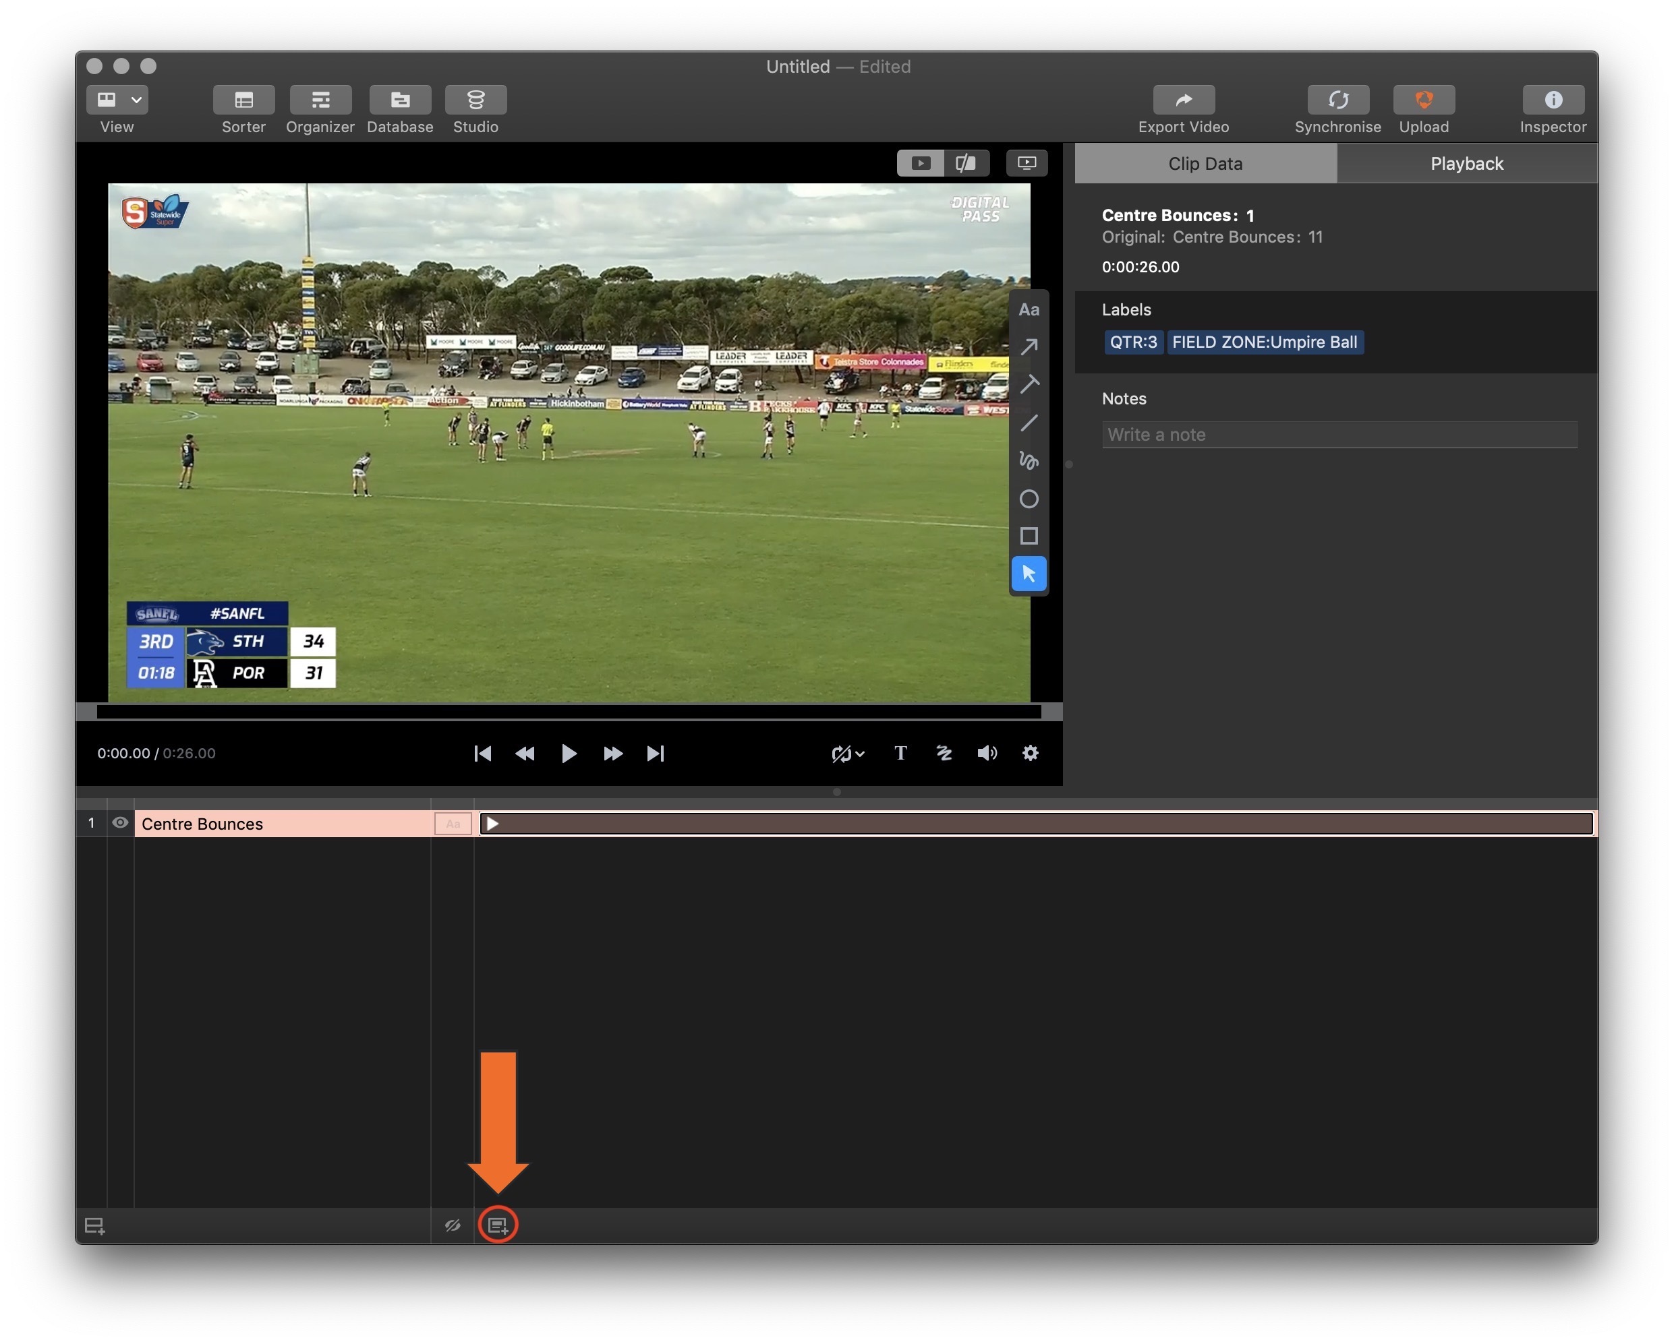This screenshot has height=1344, width=1674.
Task: Select the freehand scribble tool
Action: [x=1029, y=461]
